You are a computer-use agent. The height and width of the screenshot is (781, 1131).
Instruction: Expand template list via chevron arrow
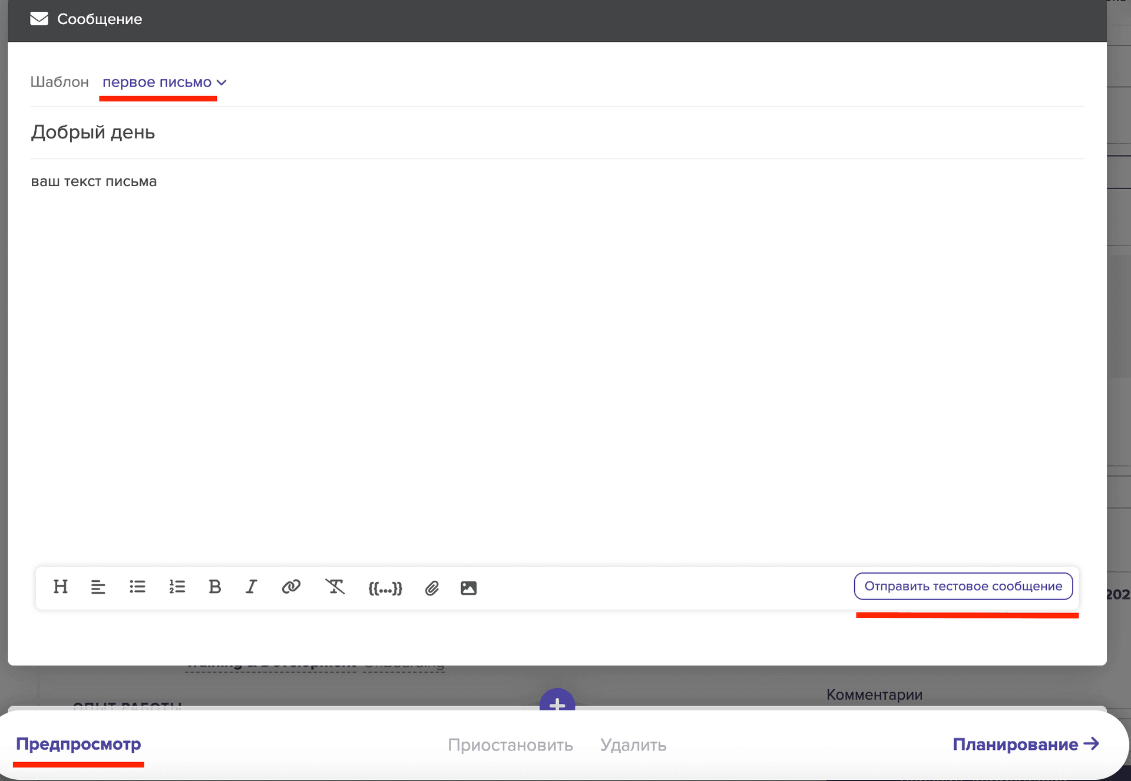click(222, 83)
